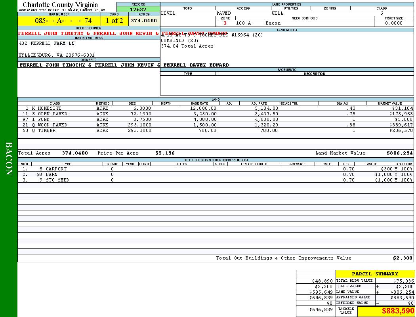
Task: Select the yellow map number field
Action: point(59,21)
